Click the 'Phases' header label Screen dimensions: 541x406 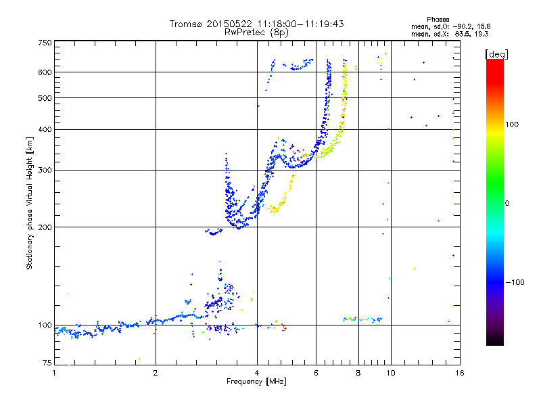pos(438,20)
